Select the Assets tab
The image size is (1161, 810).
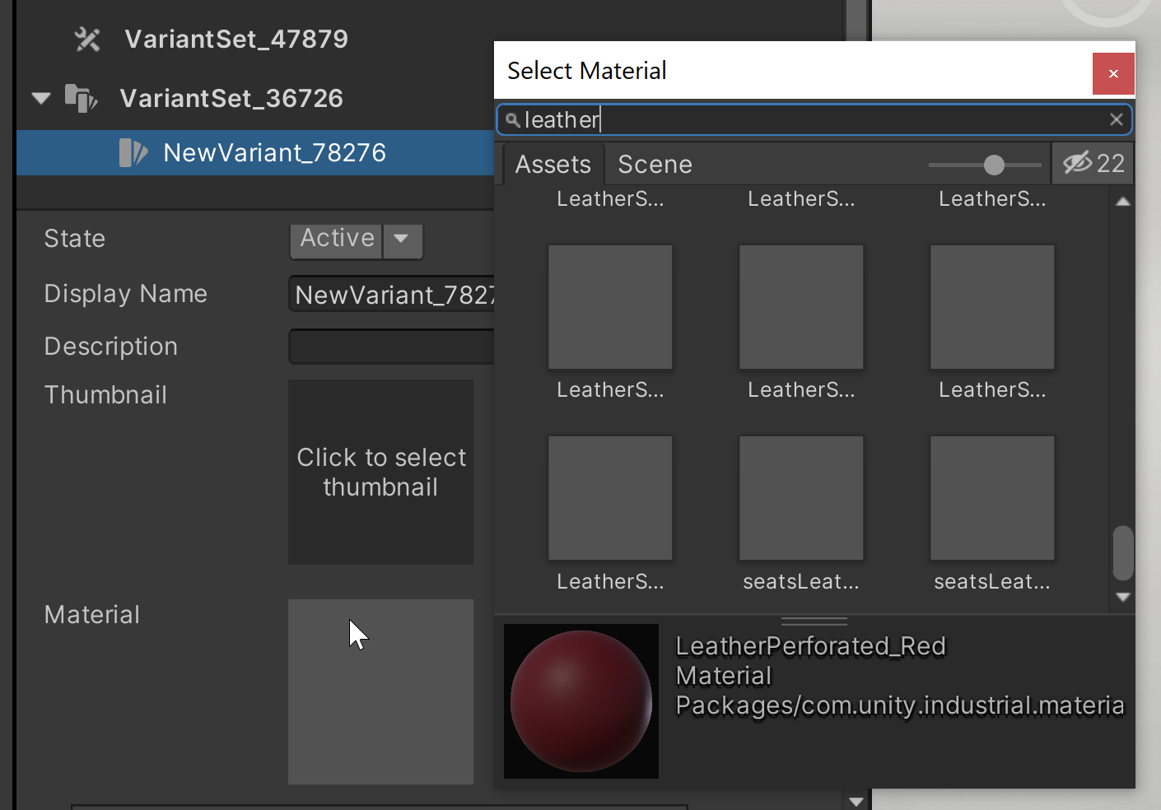tap(553, 164)
